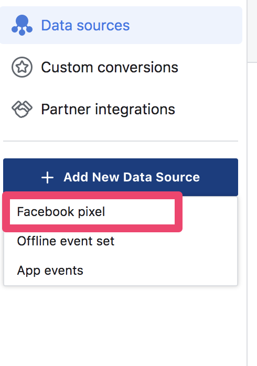Click the vertical sidebar border line
The height and width of the screenshot is (366, 257).
point(247,210)
